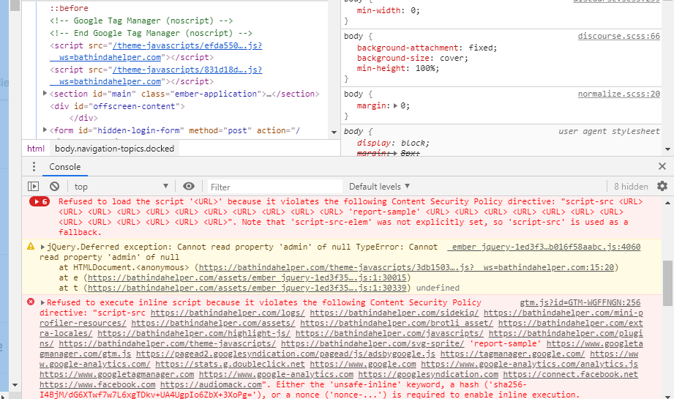Click the display: block declaration

point(393,143)
